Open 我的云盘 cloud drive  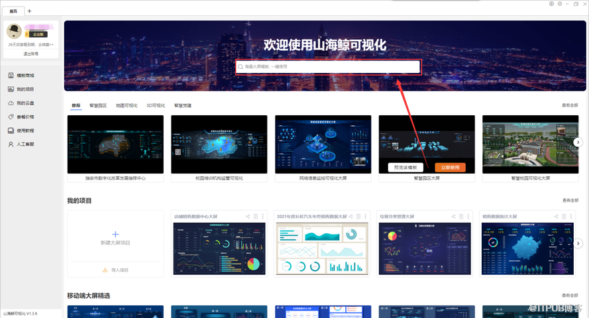point(25,103)
